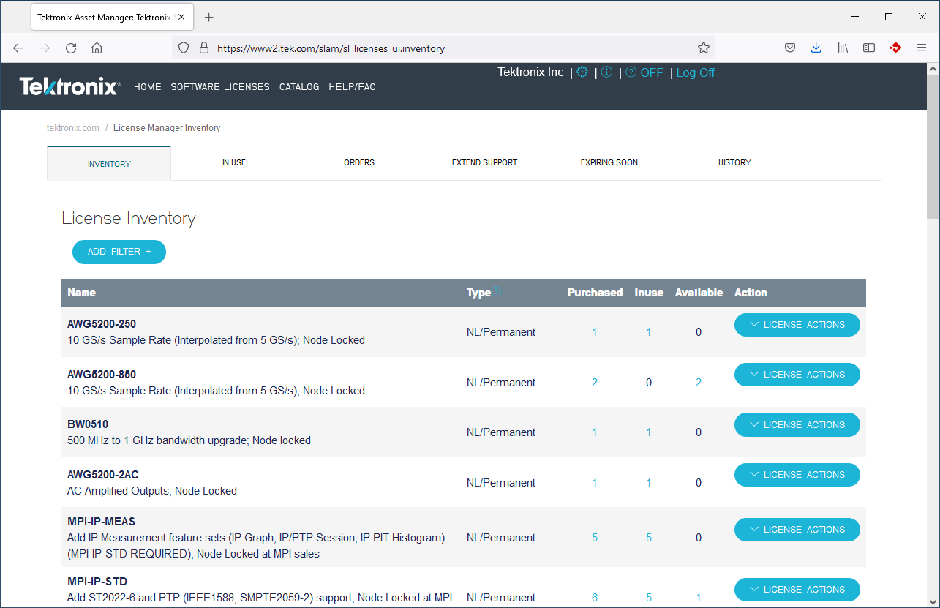Open the Firefox downloads panel
Viewport: 940px width, 608px height.
(816, 48)
